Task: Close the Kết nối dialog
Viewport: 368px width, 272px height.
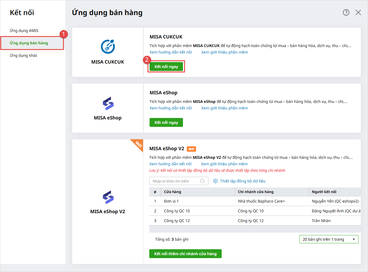Action: coord(358,12)
